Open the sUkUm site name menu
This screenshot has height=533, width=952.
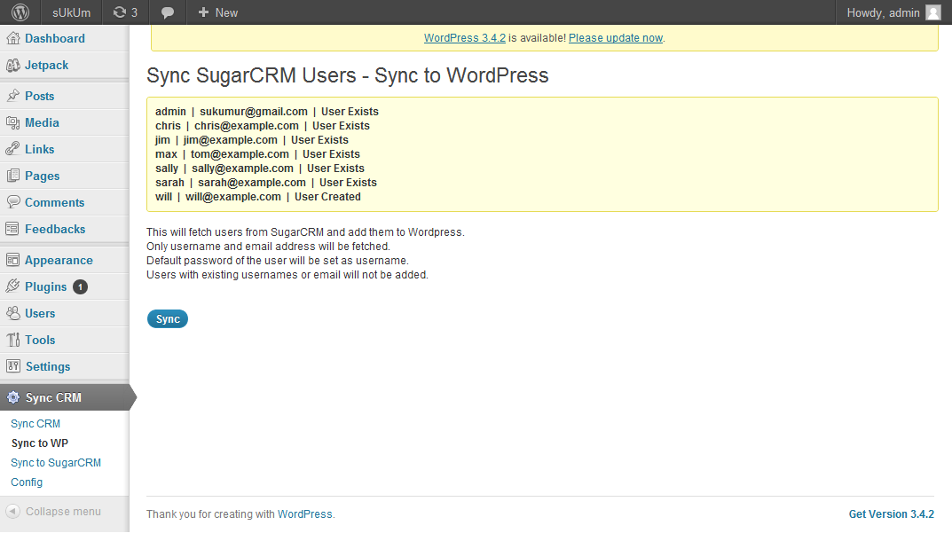71,12
